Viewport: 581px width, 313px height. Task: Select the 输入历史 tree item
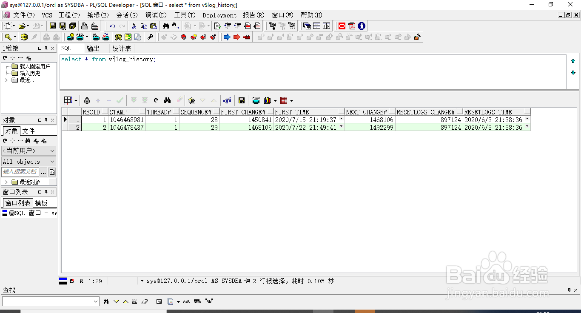click(30, 73)
